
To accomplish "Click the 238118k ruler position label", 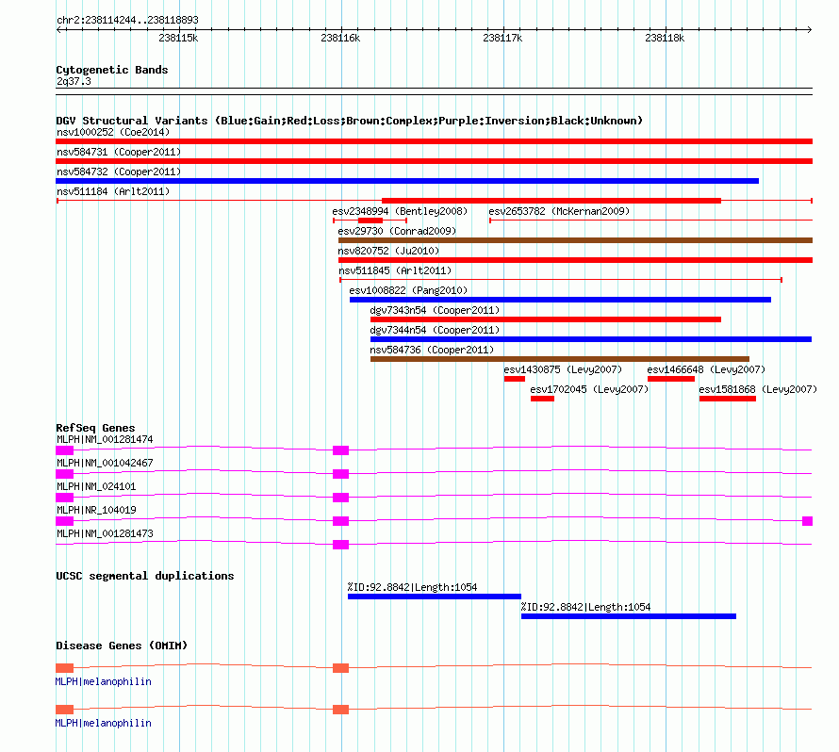I will (665, 38).
